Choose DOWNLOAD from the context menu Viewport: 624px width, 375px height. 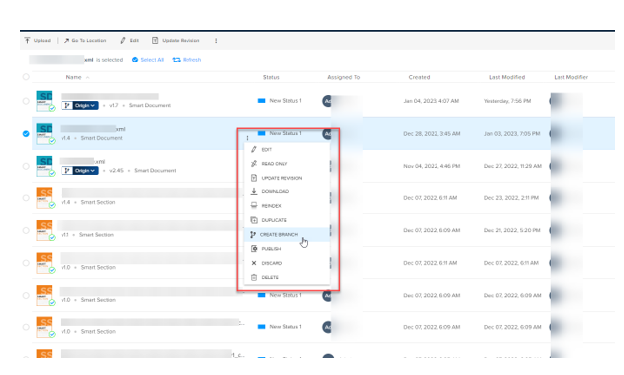point(287,191)
